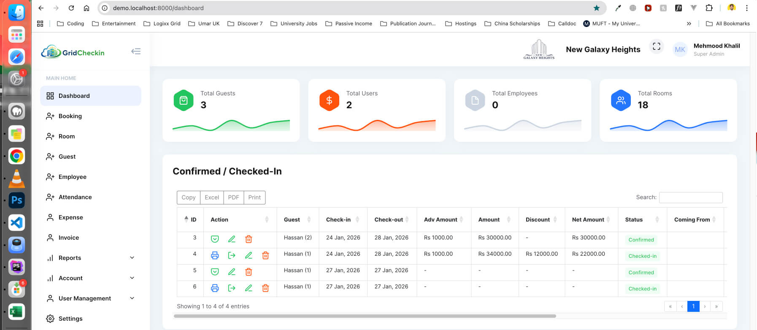Click the check-out arrow icon for booking 6
Image resolution: width=757 pixels, height=330 pixels.
point(232,288)
